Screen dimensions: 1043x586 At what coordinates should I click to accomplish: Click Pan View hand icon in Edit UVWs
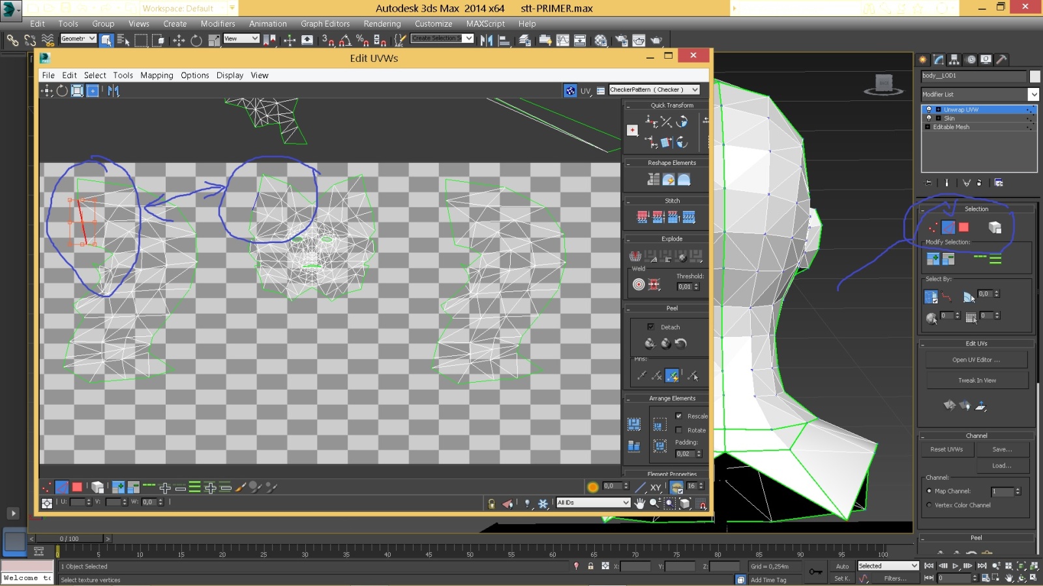coord(640,503)
